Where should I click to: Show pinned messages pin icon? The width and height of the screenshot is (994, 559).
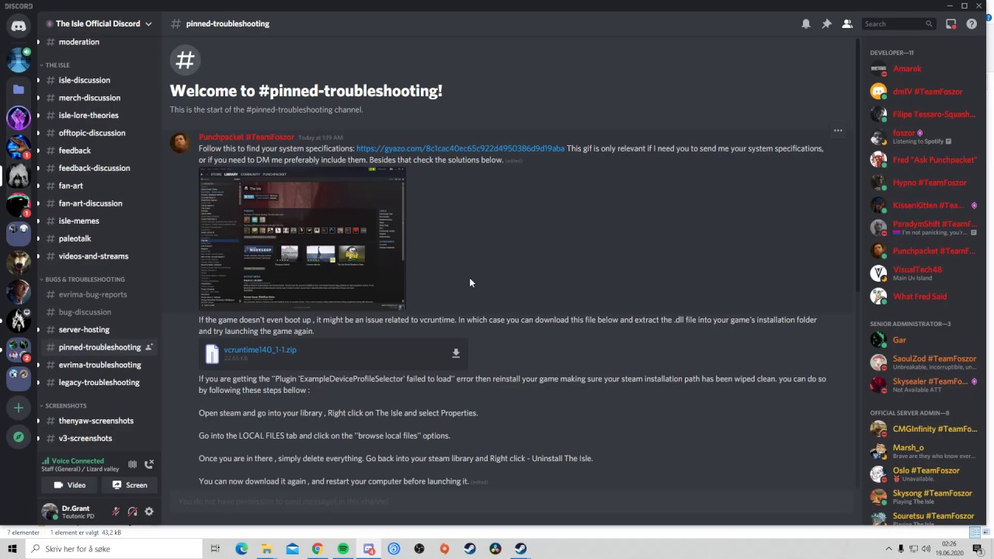click(826, 24)
